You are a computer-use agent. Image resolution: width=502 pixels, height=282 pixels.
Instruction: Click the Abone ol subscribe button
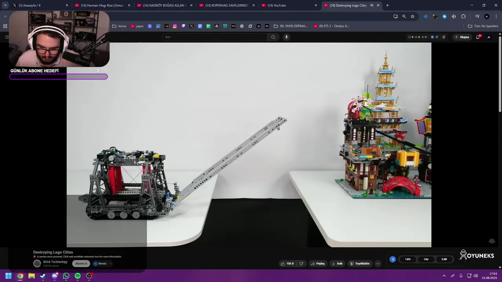pos(81,264)
